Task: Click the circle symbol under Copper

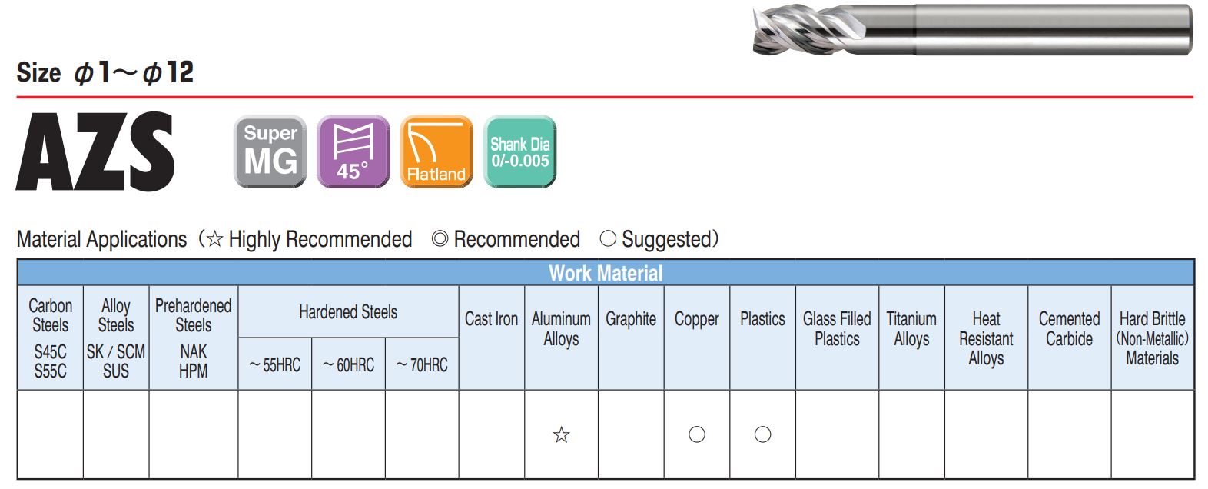Action: click(x=697, y=434)
